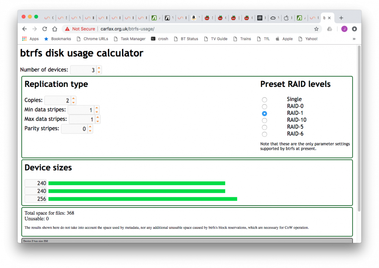This screenshot has width=379, height=268.
Task: Open the Apps grid shortcut
Action: (30, 39)
